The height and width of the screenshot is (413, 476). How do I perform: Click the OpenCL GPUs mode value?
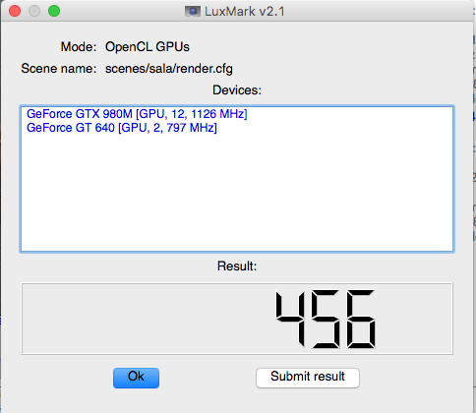148,47
